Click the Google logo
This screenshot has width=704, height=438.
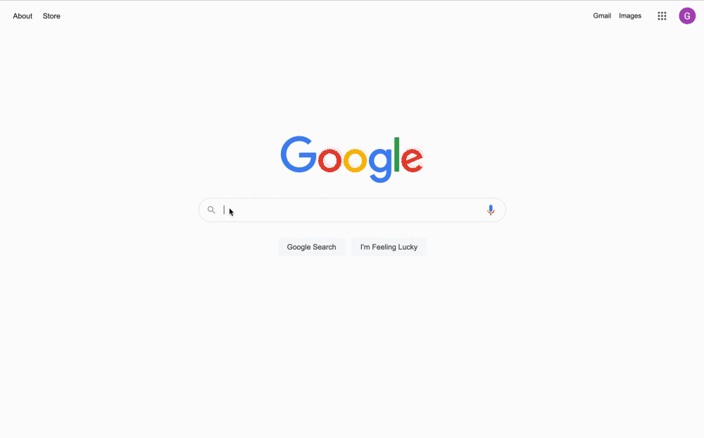[351, 159]
